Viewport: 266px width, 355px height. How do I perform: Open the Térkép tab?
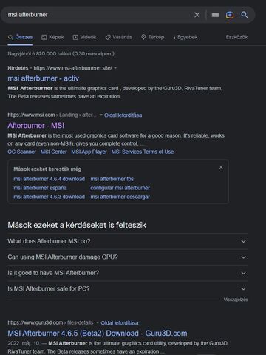pyautogui.click(x=152, y=37)
